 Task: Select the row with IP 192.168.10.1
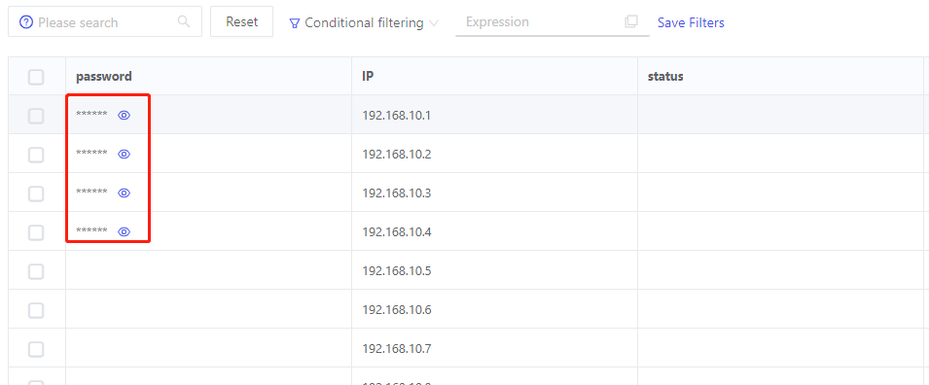(36, 116)
